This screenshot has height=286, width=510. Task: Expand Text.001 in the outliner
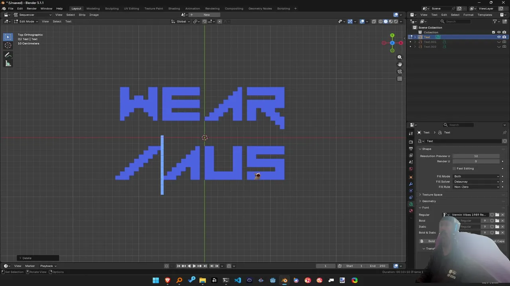[415, 42]
